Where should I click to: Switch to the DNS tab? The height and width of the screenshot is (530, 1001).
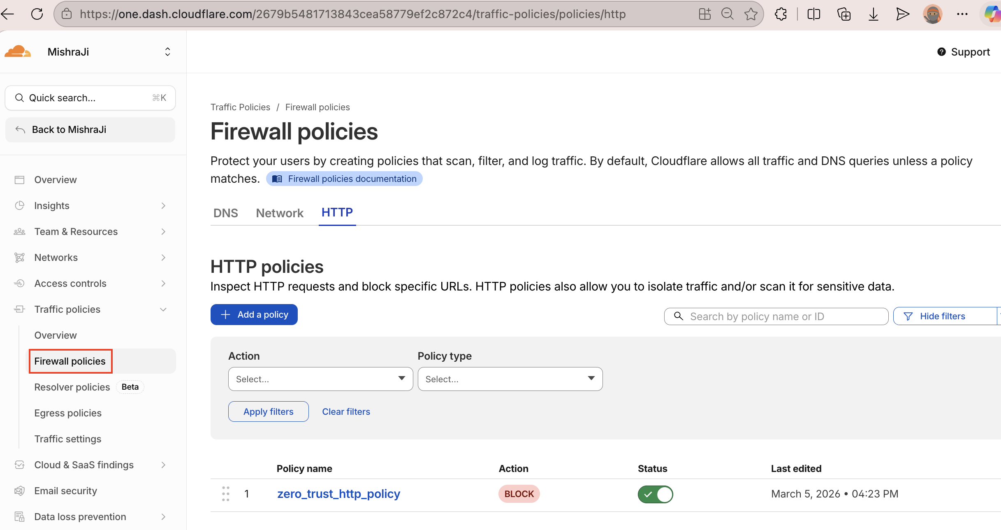(225, 213)
